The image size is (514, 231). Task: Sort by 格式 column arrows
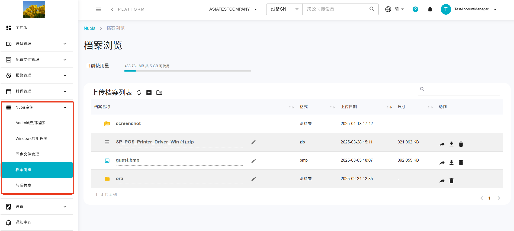(x=332, y=107)
